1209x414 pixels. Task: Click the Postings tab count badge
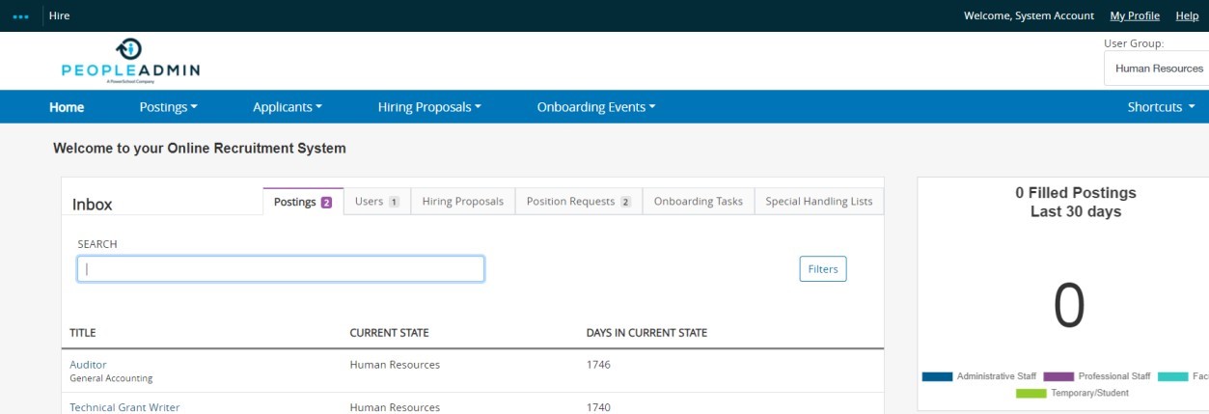(x=326, y=203)
